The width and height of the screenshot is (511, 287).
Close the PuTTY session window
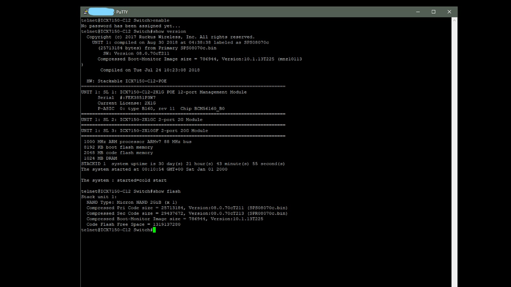click(449, 12)
